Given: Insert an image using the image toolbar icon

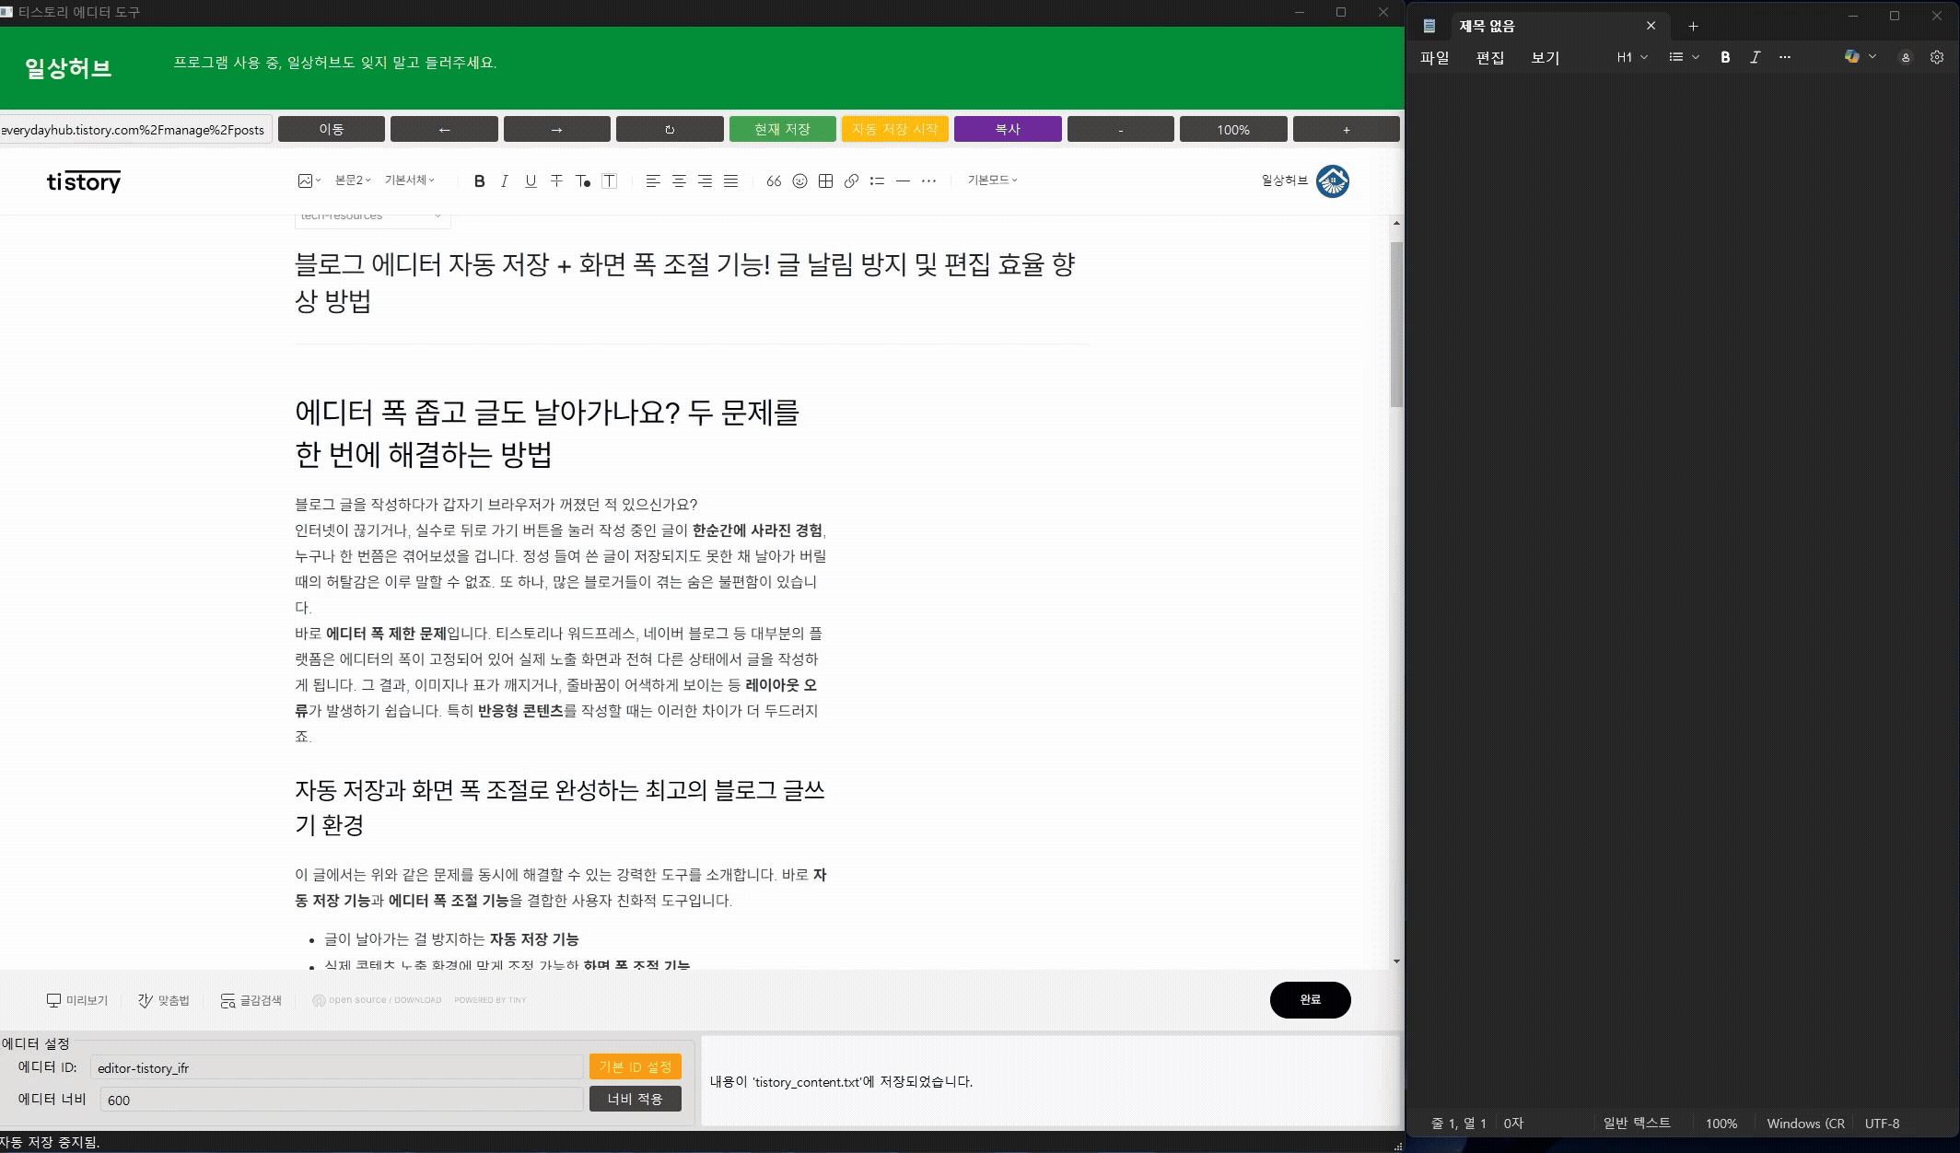Looking at the screenshot, I should (x=307, y=181).
